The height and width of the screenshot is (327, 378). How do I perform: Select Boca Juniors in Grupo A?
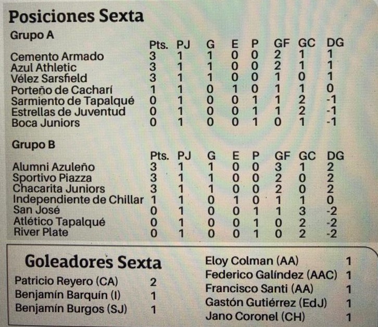point(46,123)
